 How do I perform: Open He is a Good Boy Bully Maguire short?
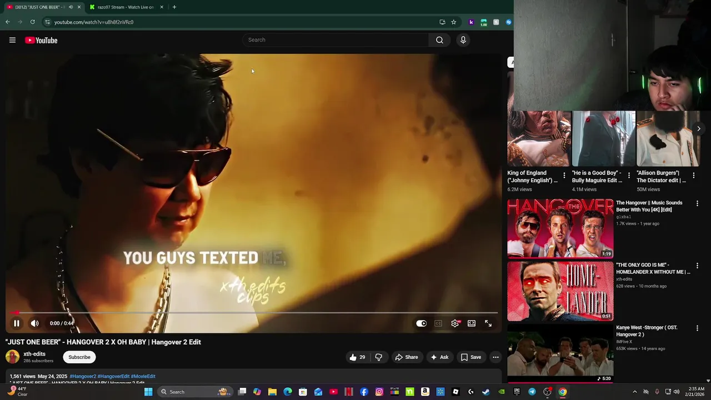(x=604, y=139)
